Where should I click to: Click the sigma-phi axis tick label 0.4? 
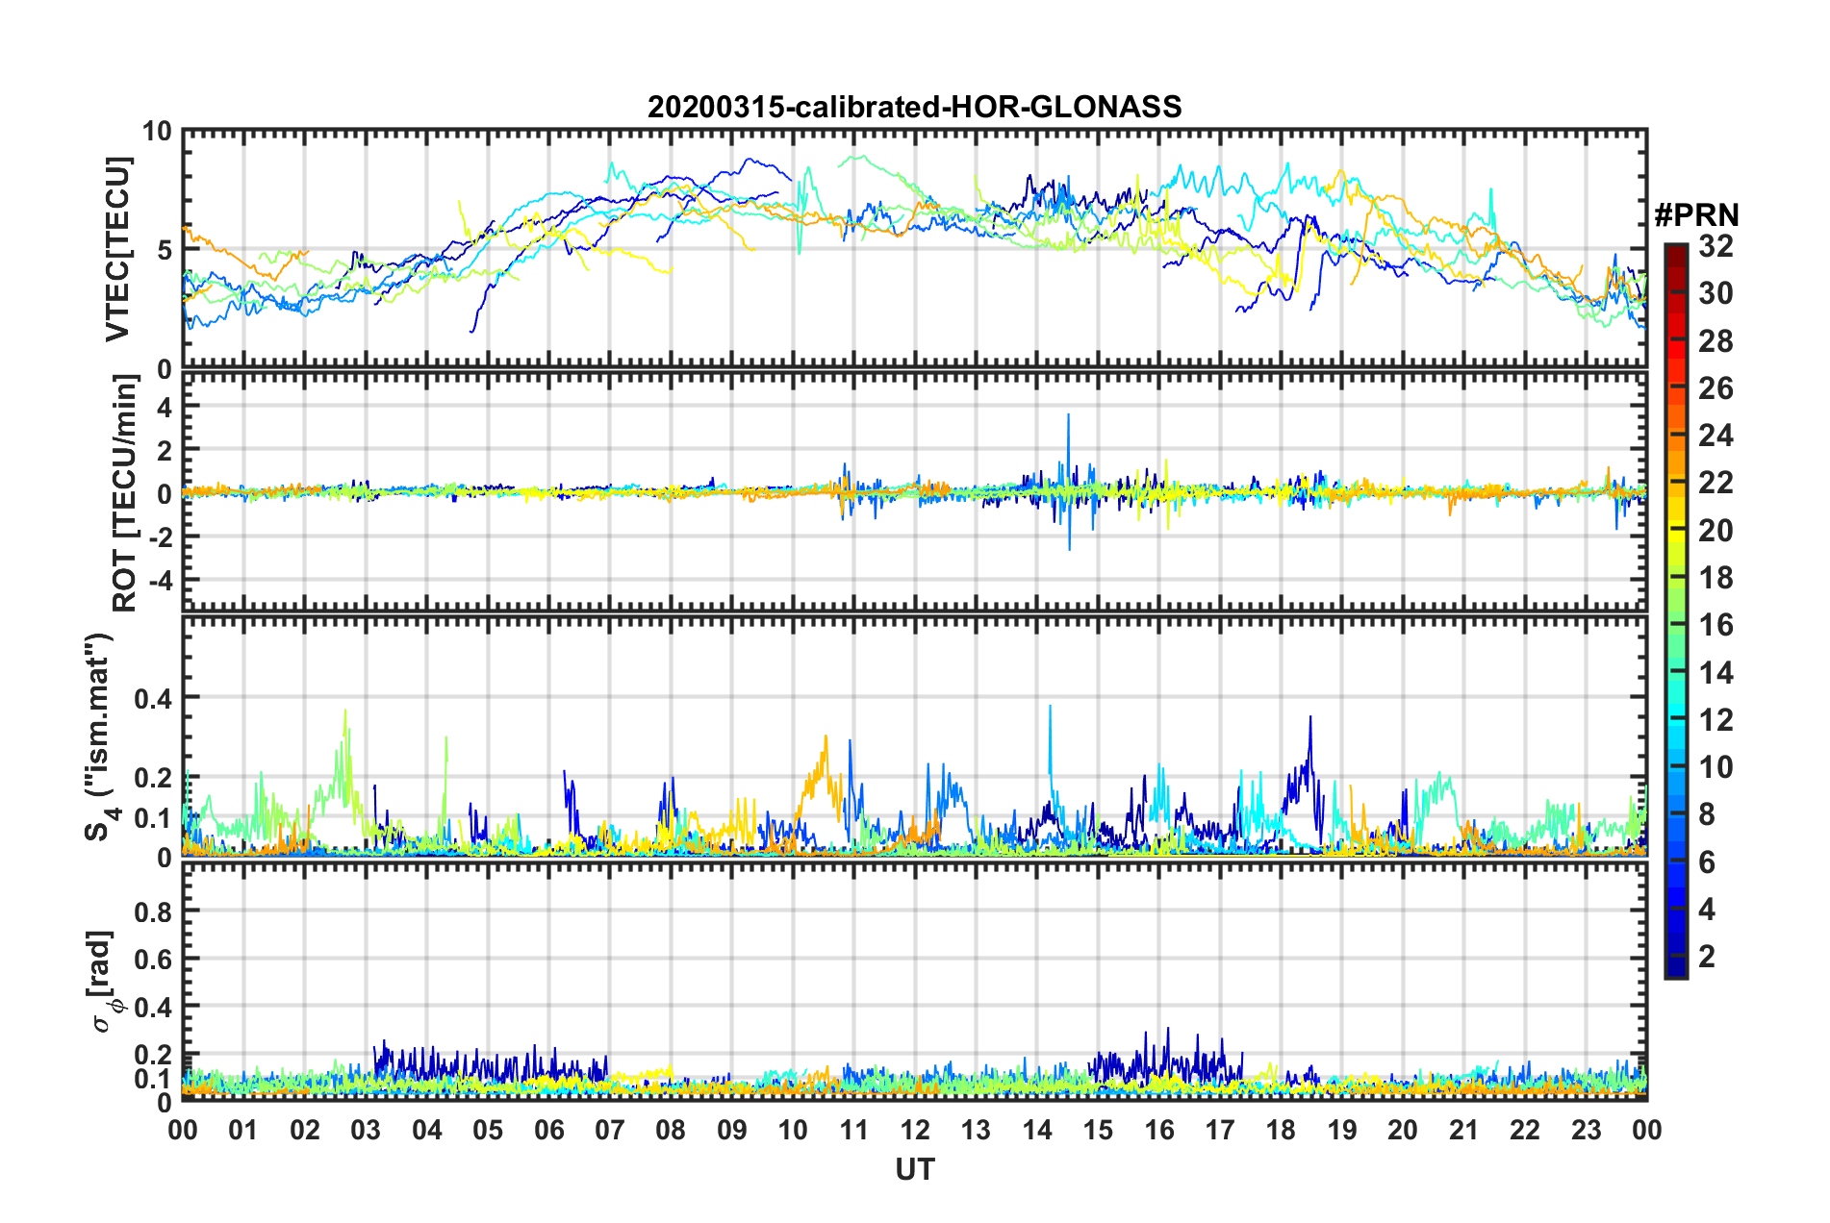click(153, 1007)
